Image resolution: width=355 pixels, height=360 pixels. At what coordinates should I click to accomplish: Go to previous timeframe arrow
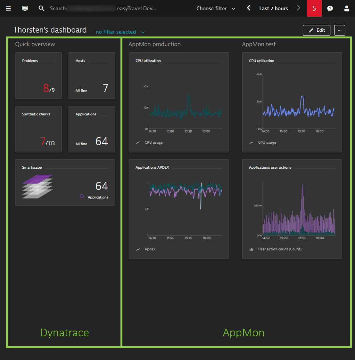pos(249,8)
